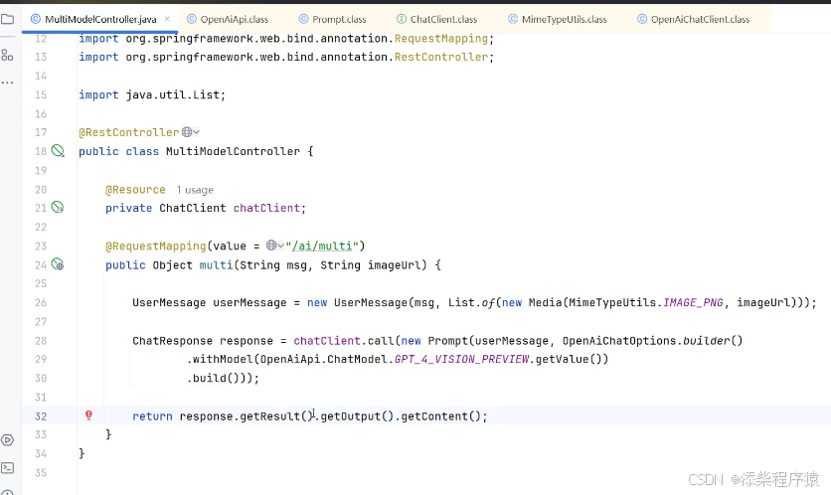The width and height of the screenshot is (831, 495).
Task: Open the Structure tool window icon
Action: tap(7, 55)
